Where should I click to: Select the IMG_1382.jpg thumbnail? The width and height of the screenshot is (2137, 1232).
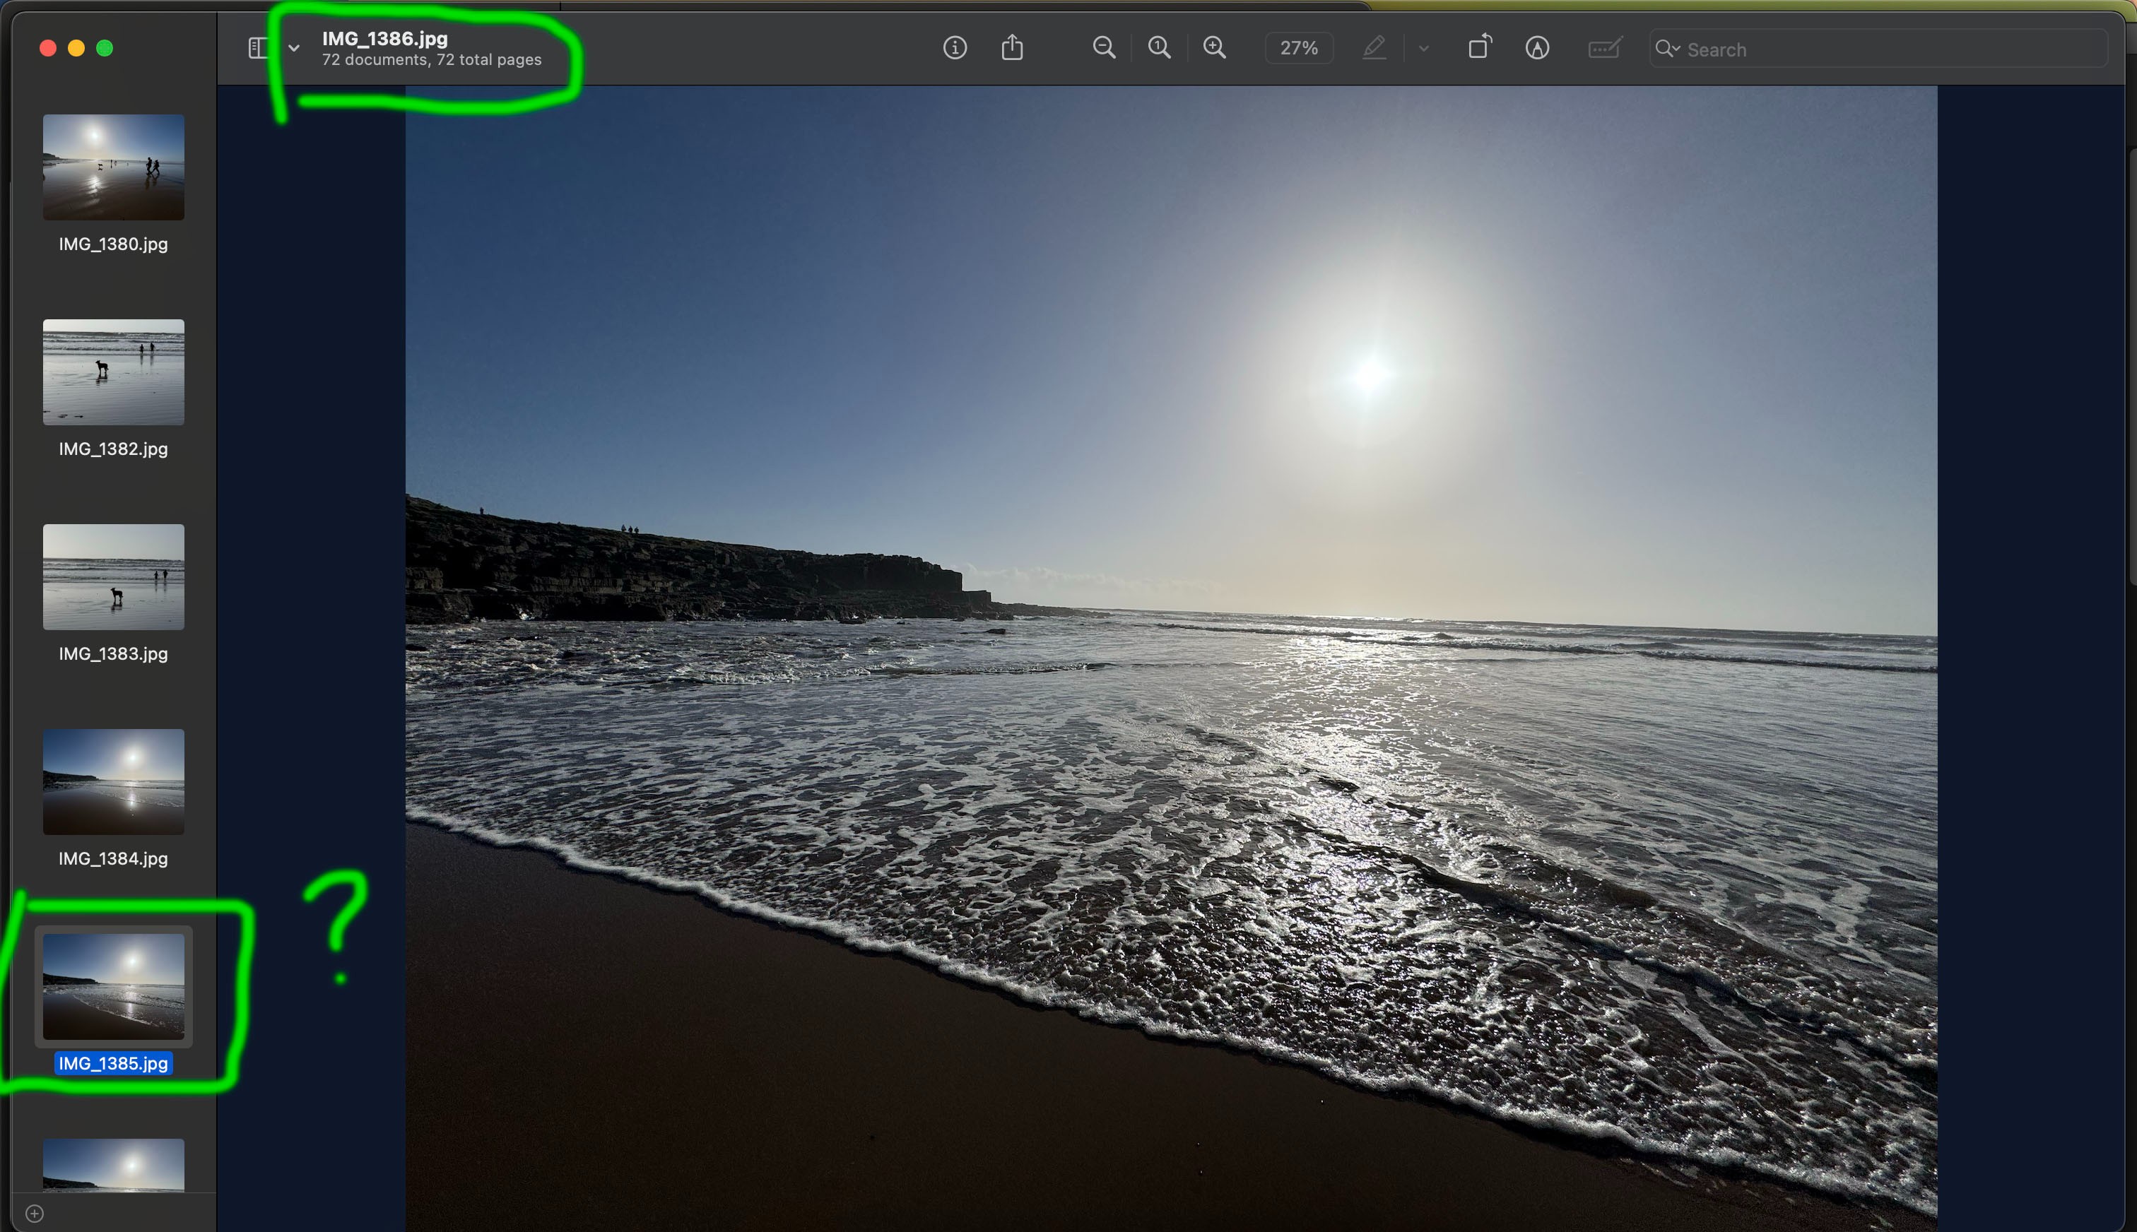pyautogui.click(x=113, y=372)
